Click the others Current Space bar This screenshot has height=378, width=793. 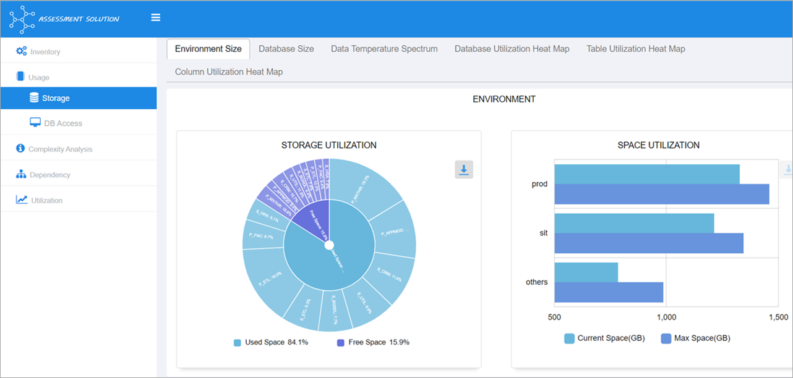[586, 272]
